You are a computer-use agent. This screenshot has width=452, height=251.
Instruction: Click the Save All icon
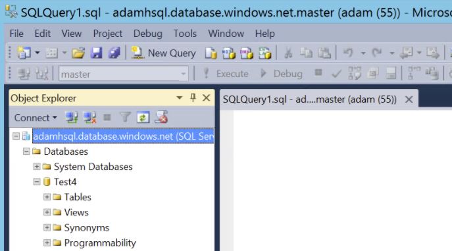[x=114, y=53]
